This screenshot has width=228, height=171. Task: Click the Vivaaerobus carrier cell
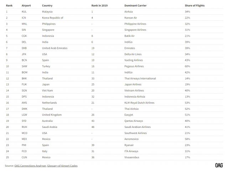click(133, 157)
